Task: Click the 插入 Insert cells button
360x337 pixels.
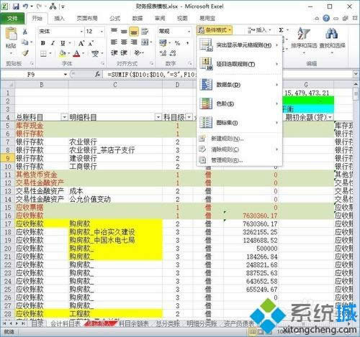Action: (259, 30)
